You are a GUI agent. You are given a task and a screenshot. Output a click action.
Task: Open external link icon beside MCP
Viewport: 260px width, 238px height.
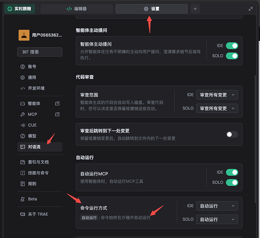click(x=57, y=114)
